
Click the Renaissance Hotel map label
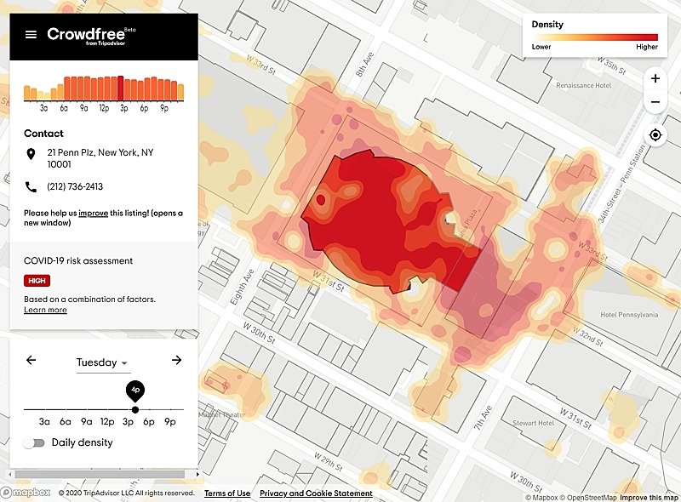583,86
